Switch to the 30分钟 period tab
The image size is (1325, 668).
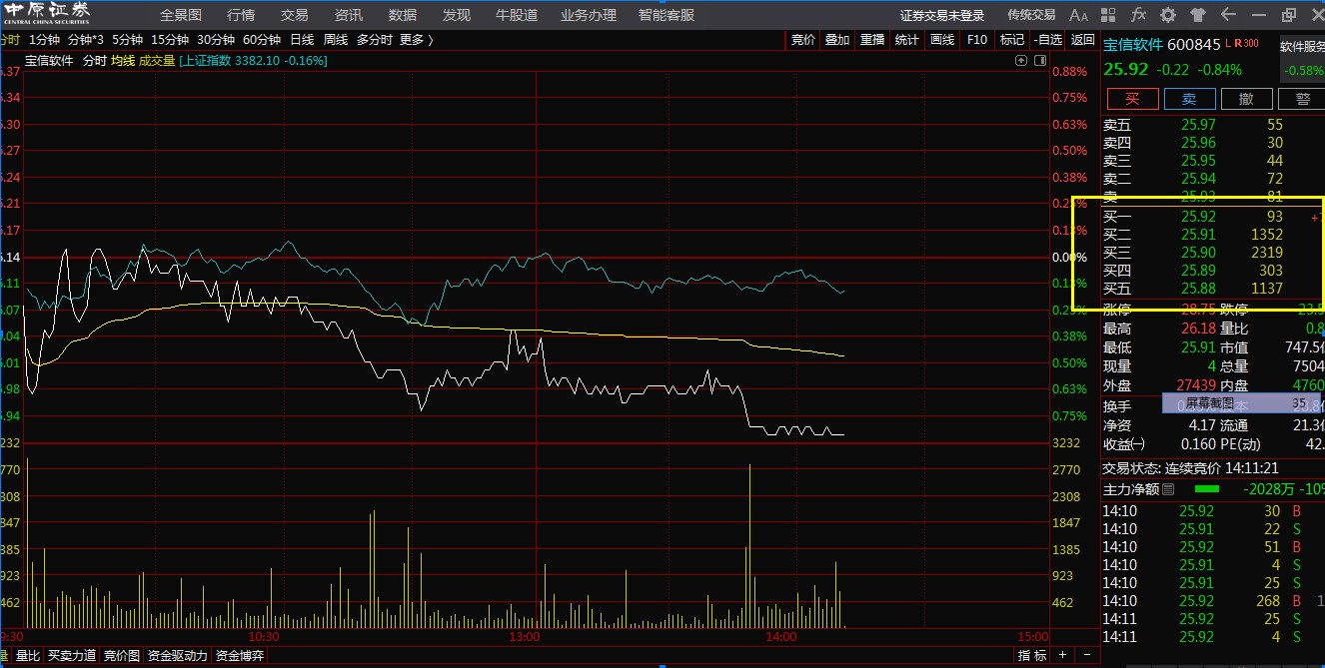[216, 40]
